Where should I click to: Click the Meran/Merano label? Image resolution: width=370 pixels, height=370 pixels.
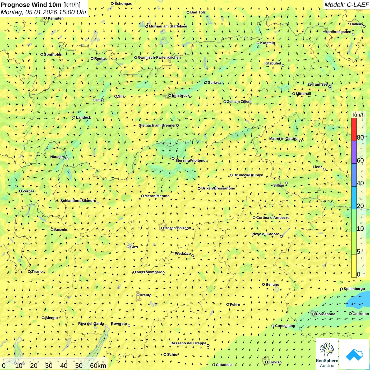pos(157,196)
